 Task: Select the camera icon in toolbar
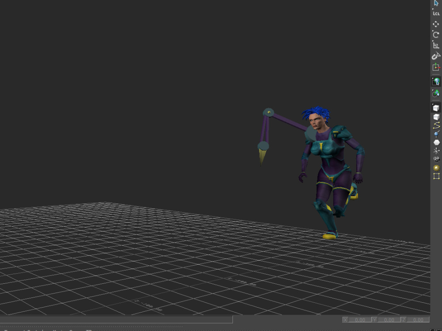[436, 159]
